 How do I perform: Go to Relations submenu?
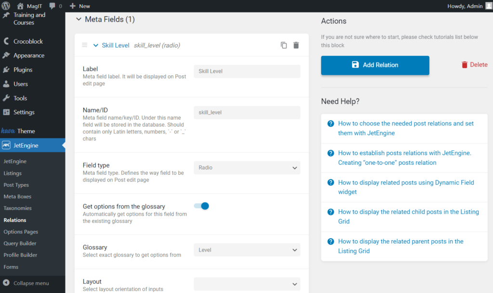pos(15,220)
